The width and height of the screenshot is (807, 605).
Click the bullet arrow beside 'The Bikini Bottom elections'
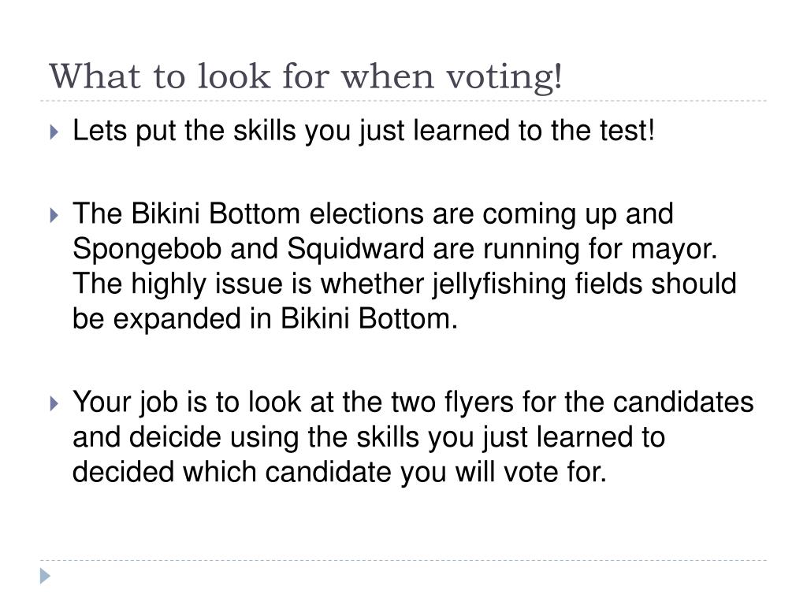[x=54, y=215]
